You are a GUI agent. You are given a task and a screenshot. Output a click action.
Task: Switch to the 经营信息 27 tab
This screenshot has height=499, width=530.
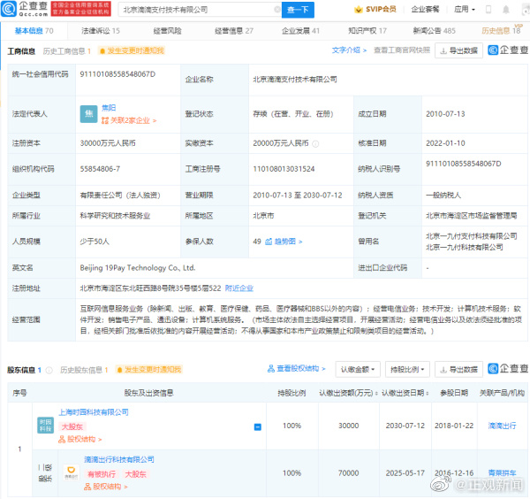tap(234, 31)
